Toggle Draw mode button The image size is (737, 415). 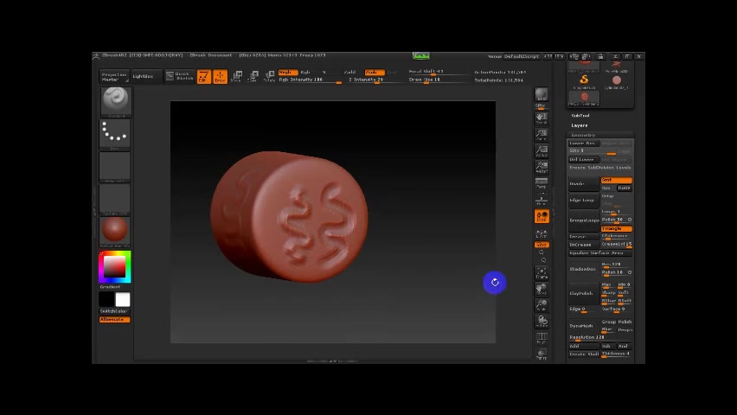point(220,77)
